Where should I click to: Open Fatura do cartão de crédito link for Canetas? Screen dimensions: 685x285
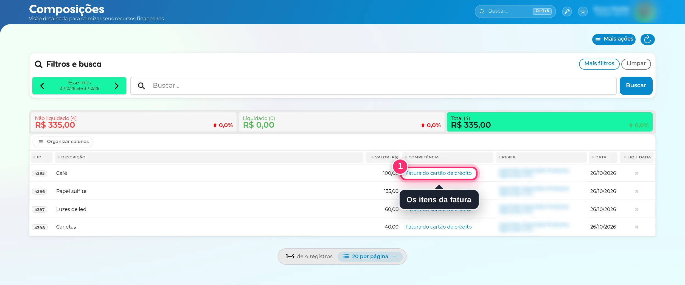tap(439, 227)
